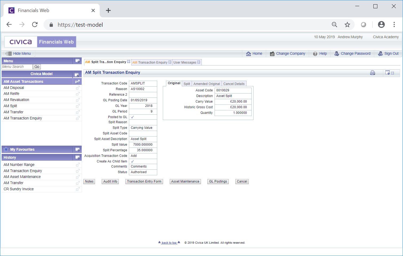Collapse the History panel
Screen dimensions: 403x256
point(77,157)
